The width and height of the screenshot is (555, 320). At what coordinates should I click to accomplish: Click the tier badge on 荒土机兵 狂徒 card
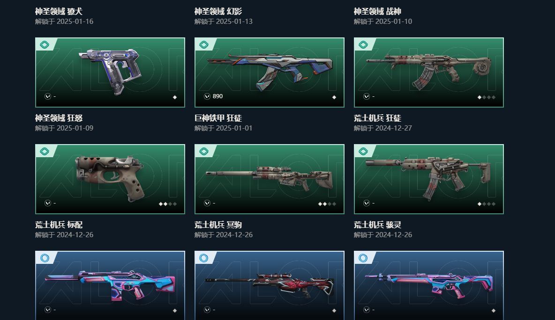point(363,44)
